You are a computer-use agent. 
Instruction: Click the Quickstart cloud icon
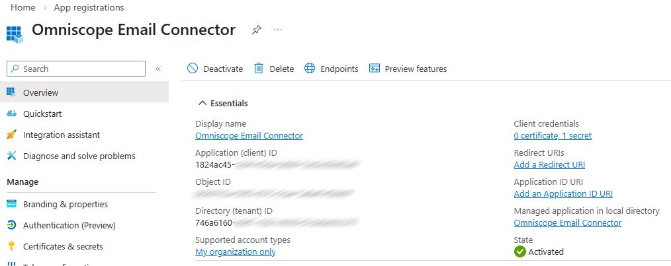click(11, 114)
